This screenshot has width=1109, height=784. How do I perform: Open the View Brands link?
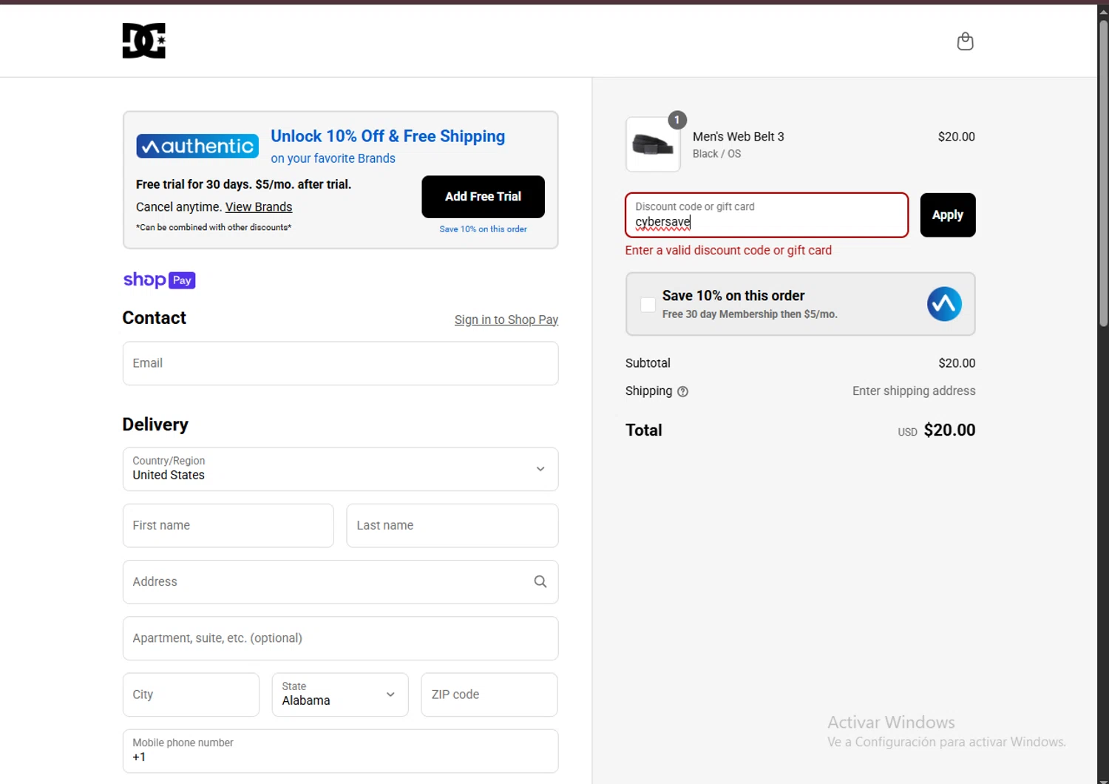coord(259,207)
